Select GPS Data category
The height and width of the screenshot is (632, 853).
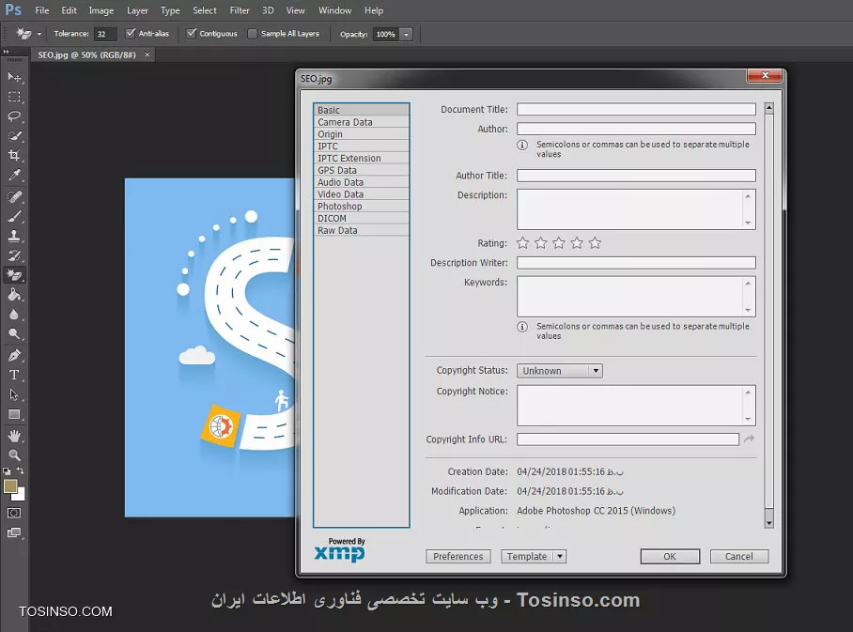(x=362, y=170)
